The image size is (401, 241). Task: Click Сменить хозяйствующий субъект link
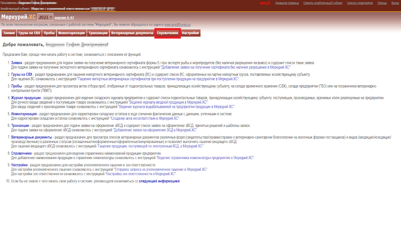pos(323,3)
